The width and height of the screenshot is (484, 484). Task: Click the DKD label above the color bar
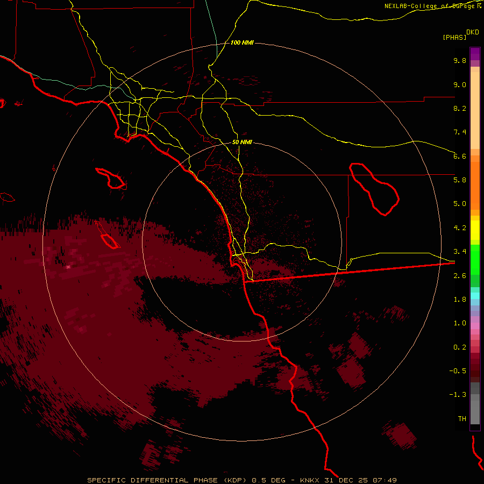472,32
